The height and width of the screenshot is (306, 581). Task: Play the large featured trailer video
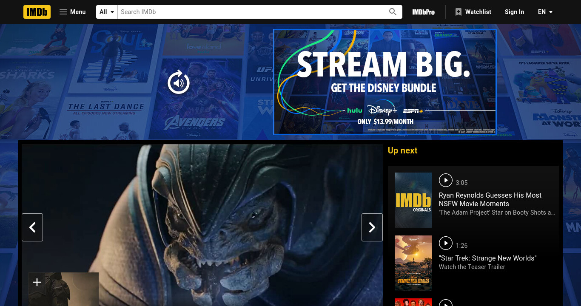pyautogui.click(x=202, y=225)
